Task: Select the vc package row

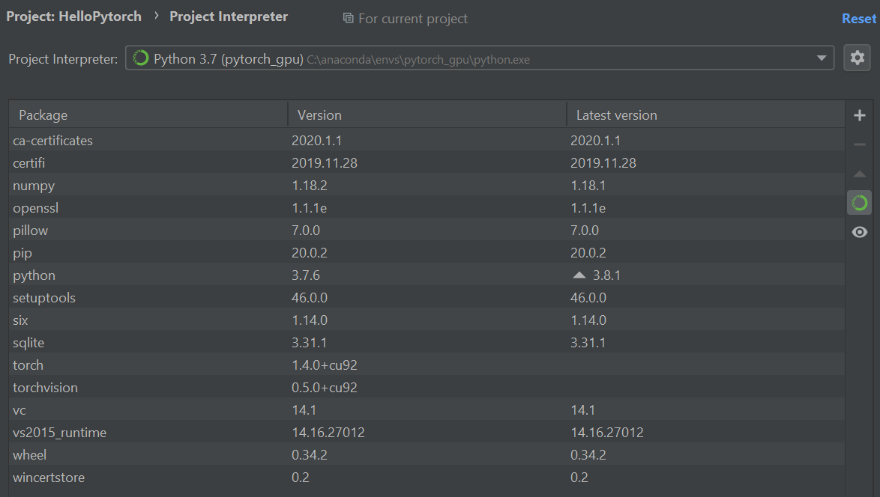Action: point(427,409)
